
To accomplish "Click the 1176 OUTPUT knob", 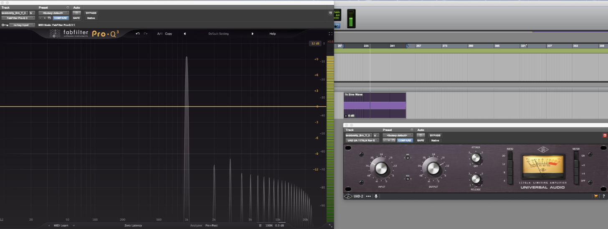I will pos(433,169).
